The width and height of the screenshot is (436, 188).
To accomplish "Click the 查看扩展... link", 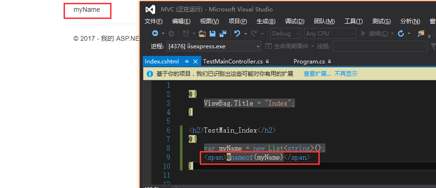I will point(317,74).
